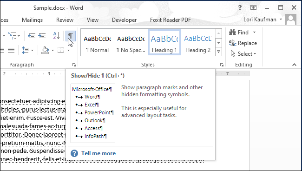Open the Borders dropdown arrow
The width and height of the screenshot is (302, 171).
pos(68,51)
